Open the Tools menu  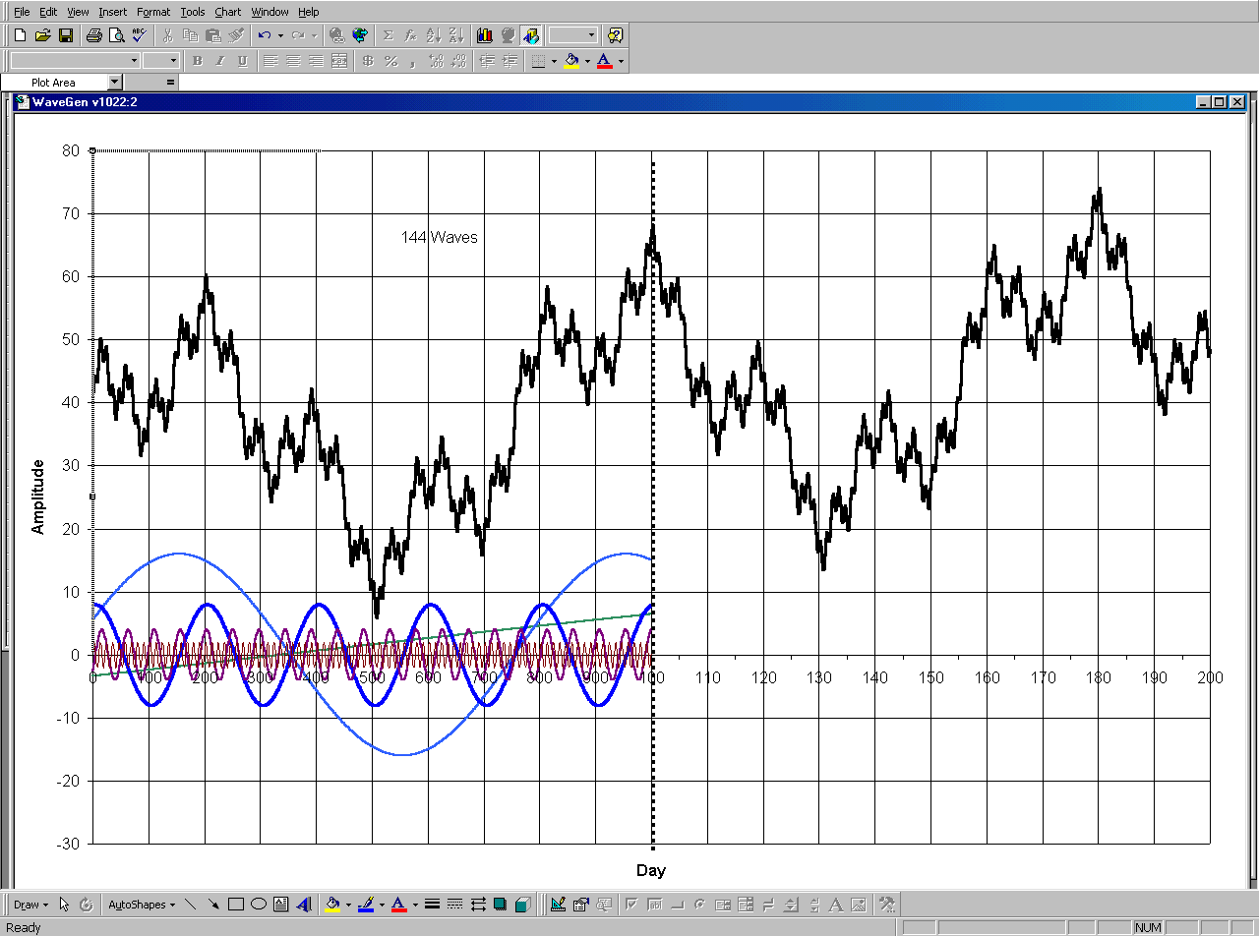[193, 12]
